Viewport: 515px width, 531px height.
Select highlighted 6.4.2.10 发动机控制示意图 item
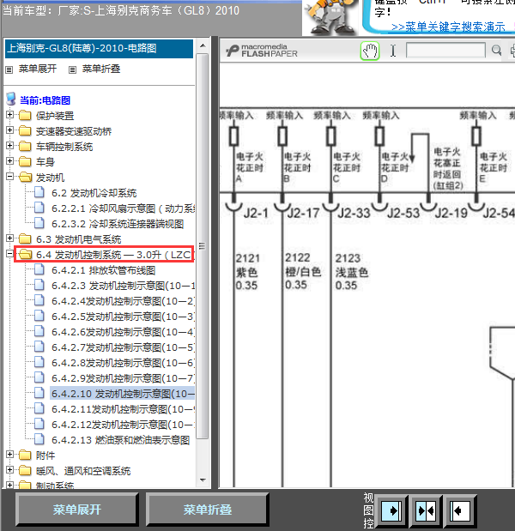point(123,394)
